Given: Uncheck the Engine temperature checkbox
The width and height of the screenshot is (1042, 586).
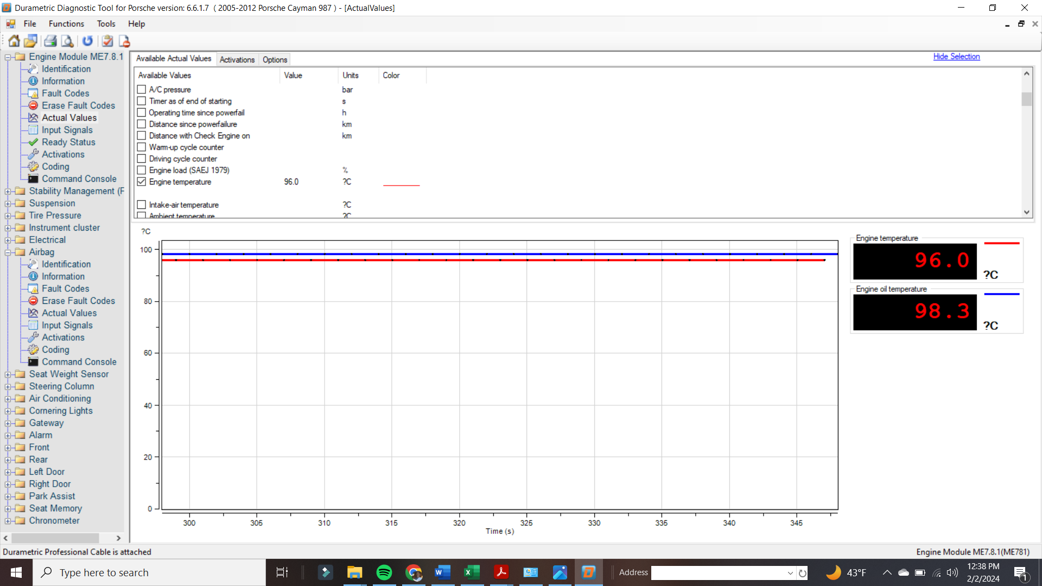Looking at the screenshot, I should 142,182.
